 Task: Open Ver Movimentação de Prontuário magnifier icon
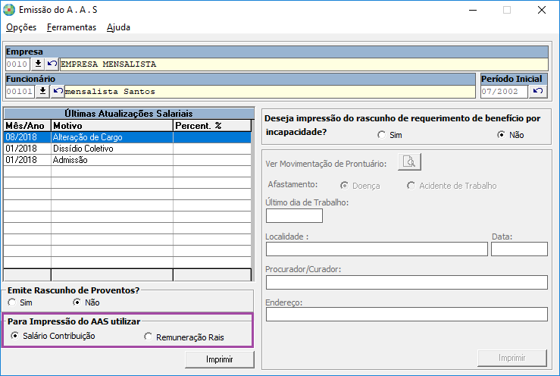[x=409, y=161]
